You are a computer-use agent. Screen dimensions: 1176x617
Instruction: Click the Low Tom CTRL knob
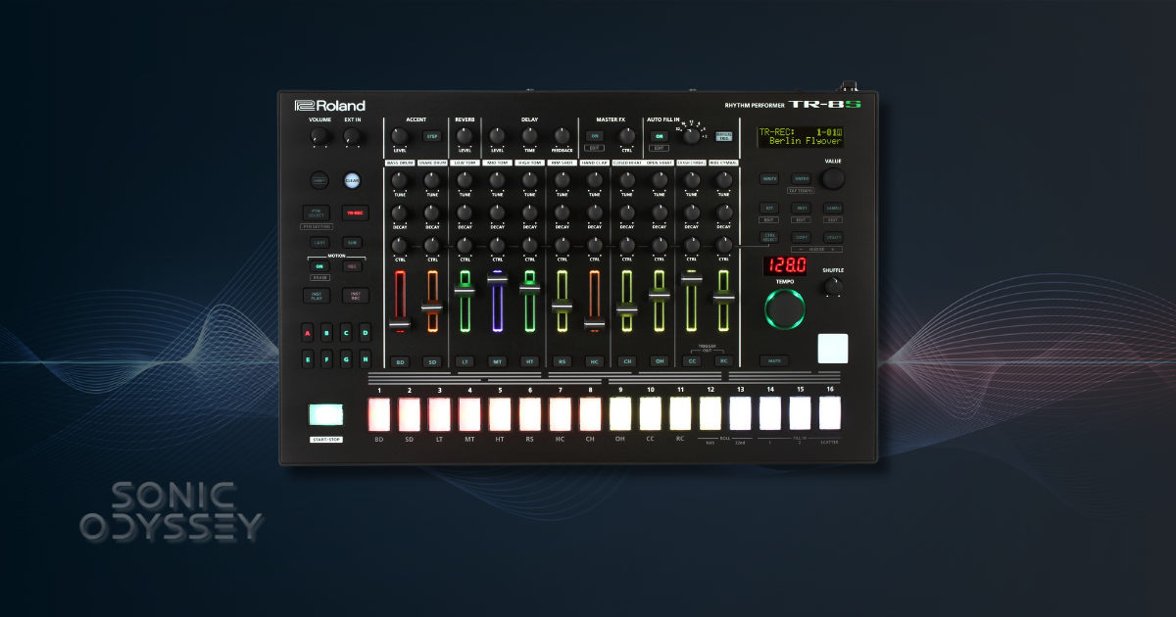pyautogui.click(x=464, y=245)
